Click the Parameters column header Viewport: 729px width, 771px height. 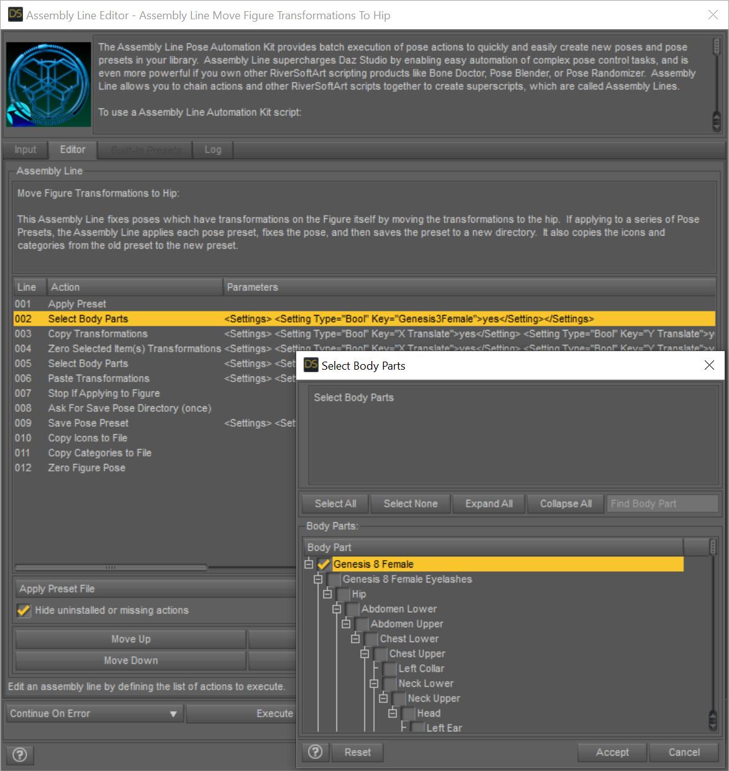pos(469,287)
